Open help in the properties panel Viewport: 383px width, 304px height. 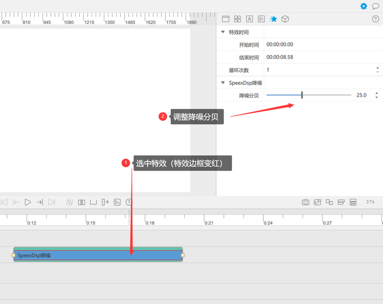(376, 19)
